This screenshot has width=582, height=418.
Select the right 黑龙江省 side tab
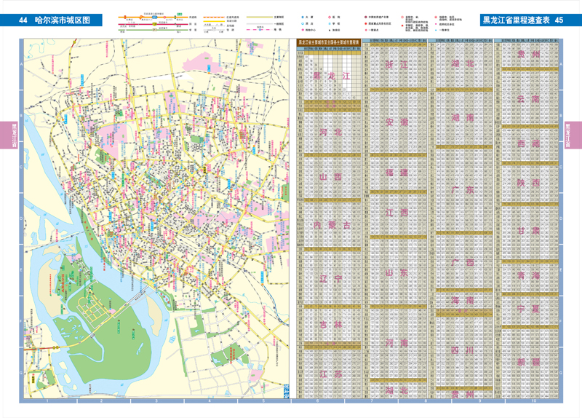pyautogui.click(x=573, y=135)
